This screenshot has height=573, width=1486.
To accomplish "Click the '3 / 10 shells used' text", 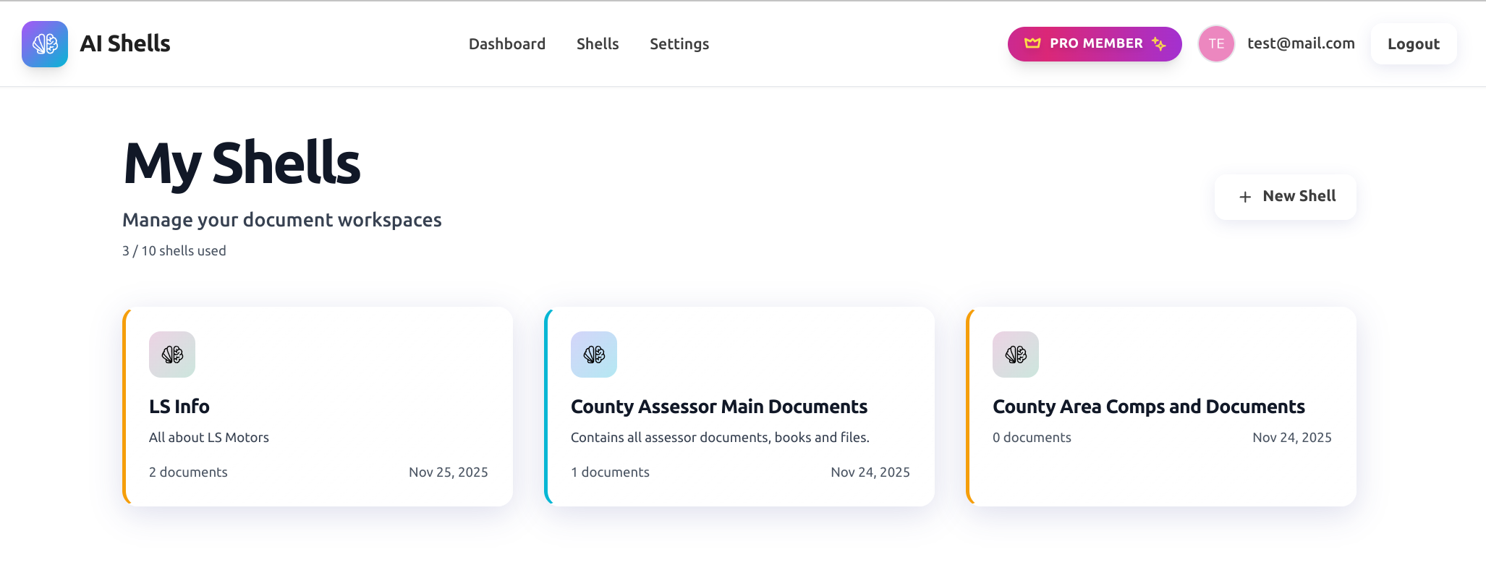I will pyautogui.click(x=174, y=251).
